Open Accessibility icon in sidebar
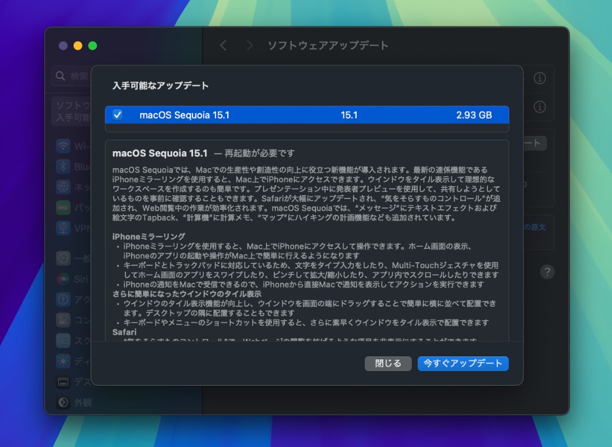Viewport: 612px width, 447px height. pos(63,299)
